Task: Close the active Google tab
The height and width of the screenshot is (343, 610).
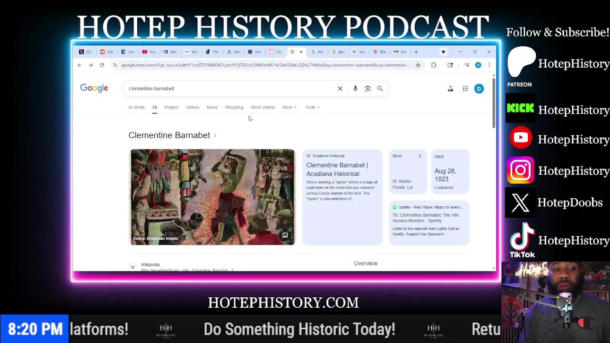Action: click(301, 52)
